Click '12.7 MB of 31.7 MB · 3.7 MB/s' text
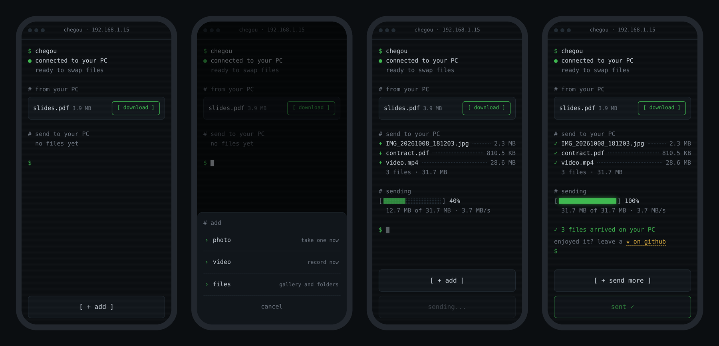The width and height of the screenshot is (719, 346). tap(438, 210)
